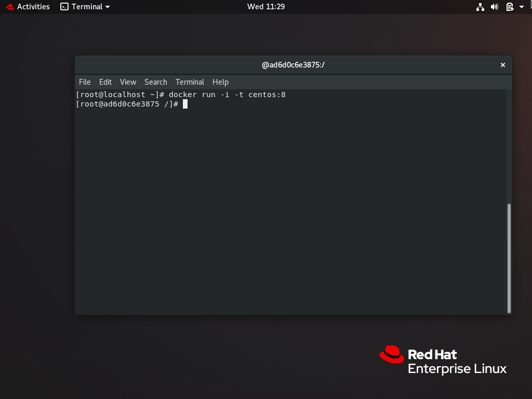
Task: Click the terminal icon in top bar
Action: (x=64, y=7)
